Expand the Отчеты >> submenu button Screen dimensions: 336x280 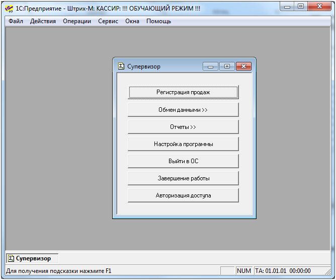click(183, 127)
